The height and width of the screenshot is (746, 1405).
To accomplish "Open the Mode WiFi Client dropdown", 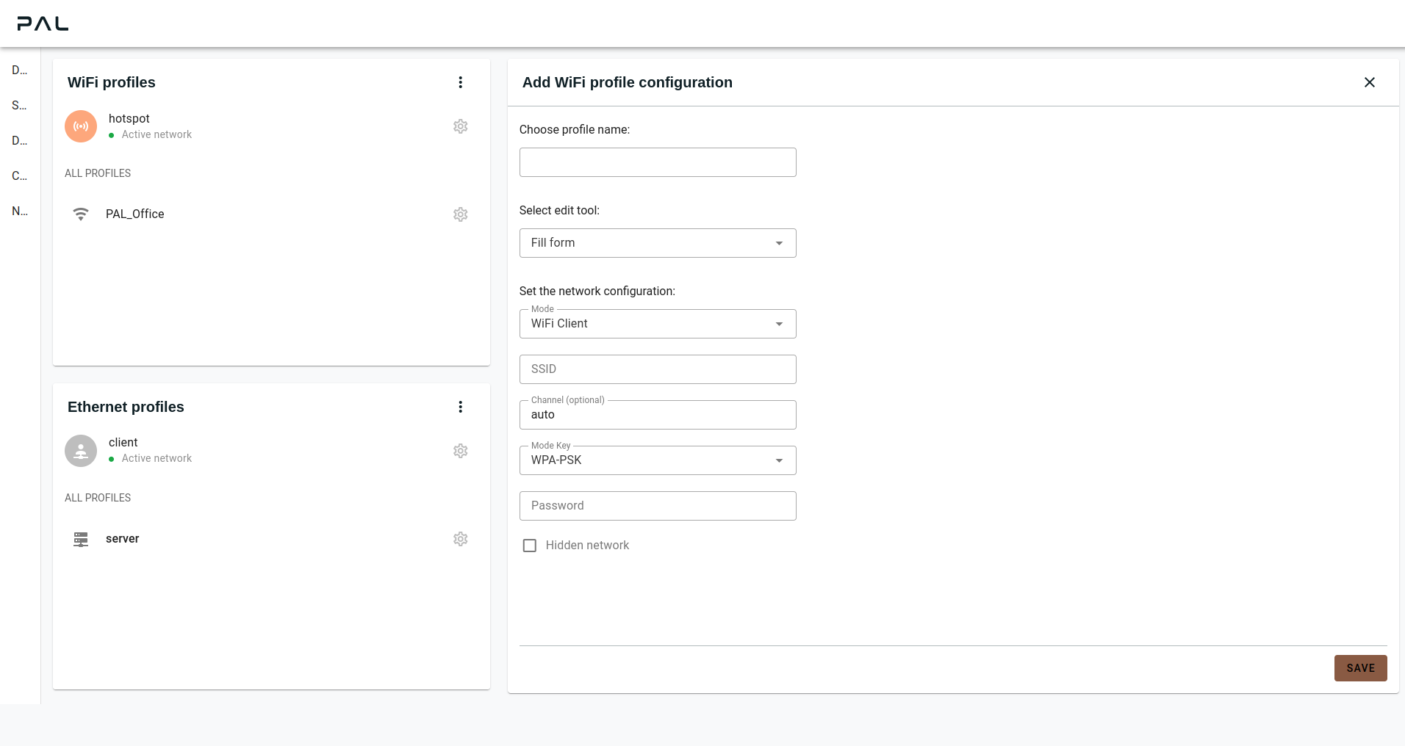I will (657, 324).
